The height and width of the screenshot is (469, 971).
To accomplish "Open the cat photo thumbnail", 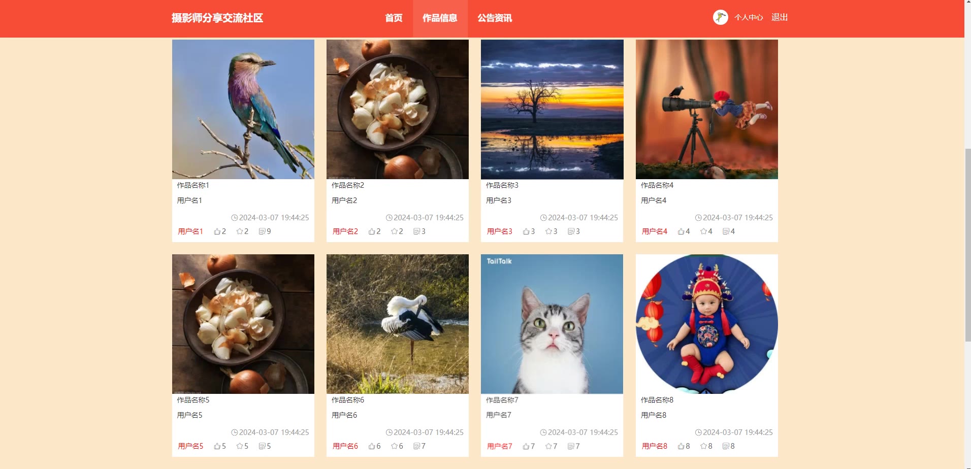I will coord(552,324).
